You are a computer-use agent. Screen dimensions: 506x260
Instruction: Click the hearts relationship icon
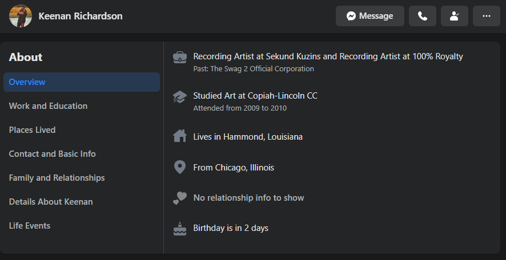click(180, 198)
